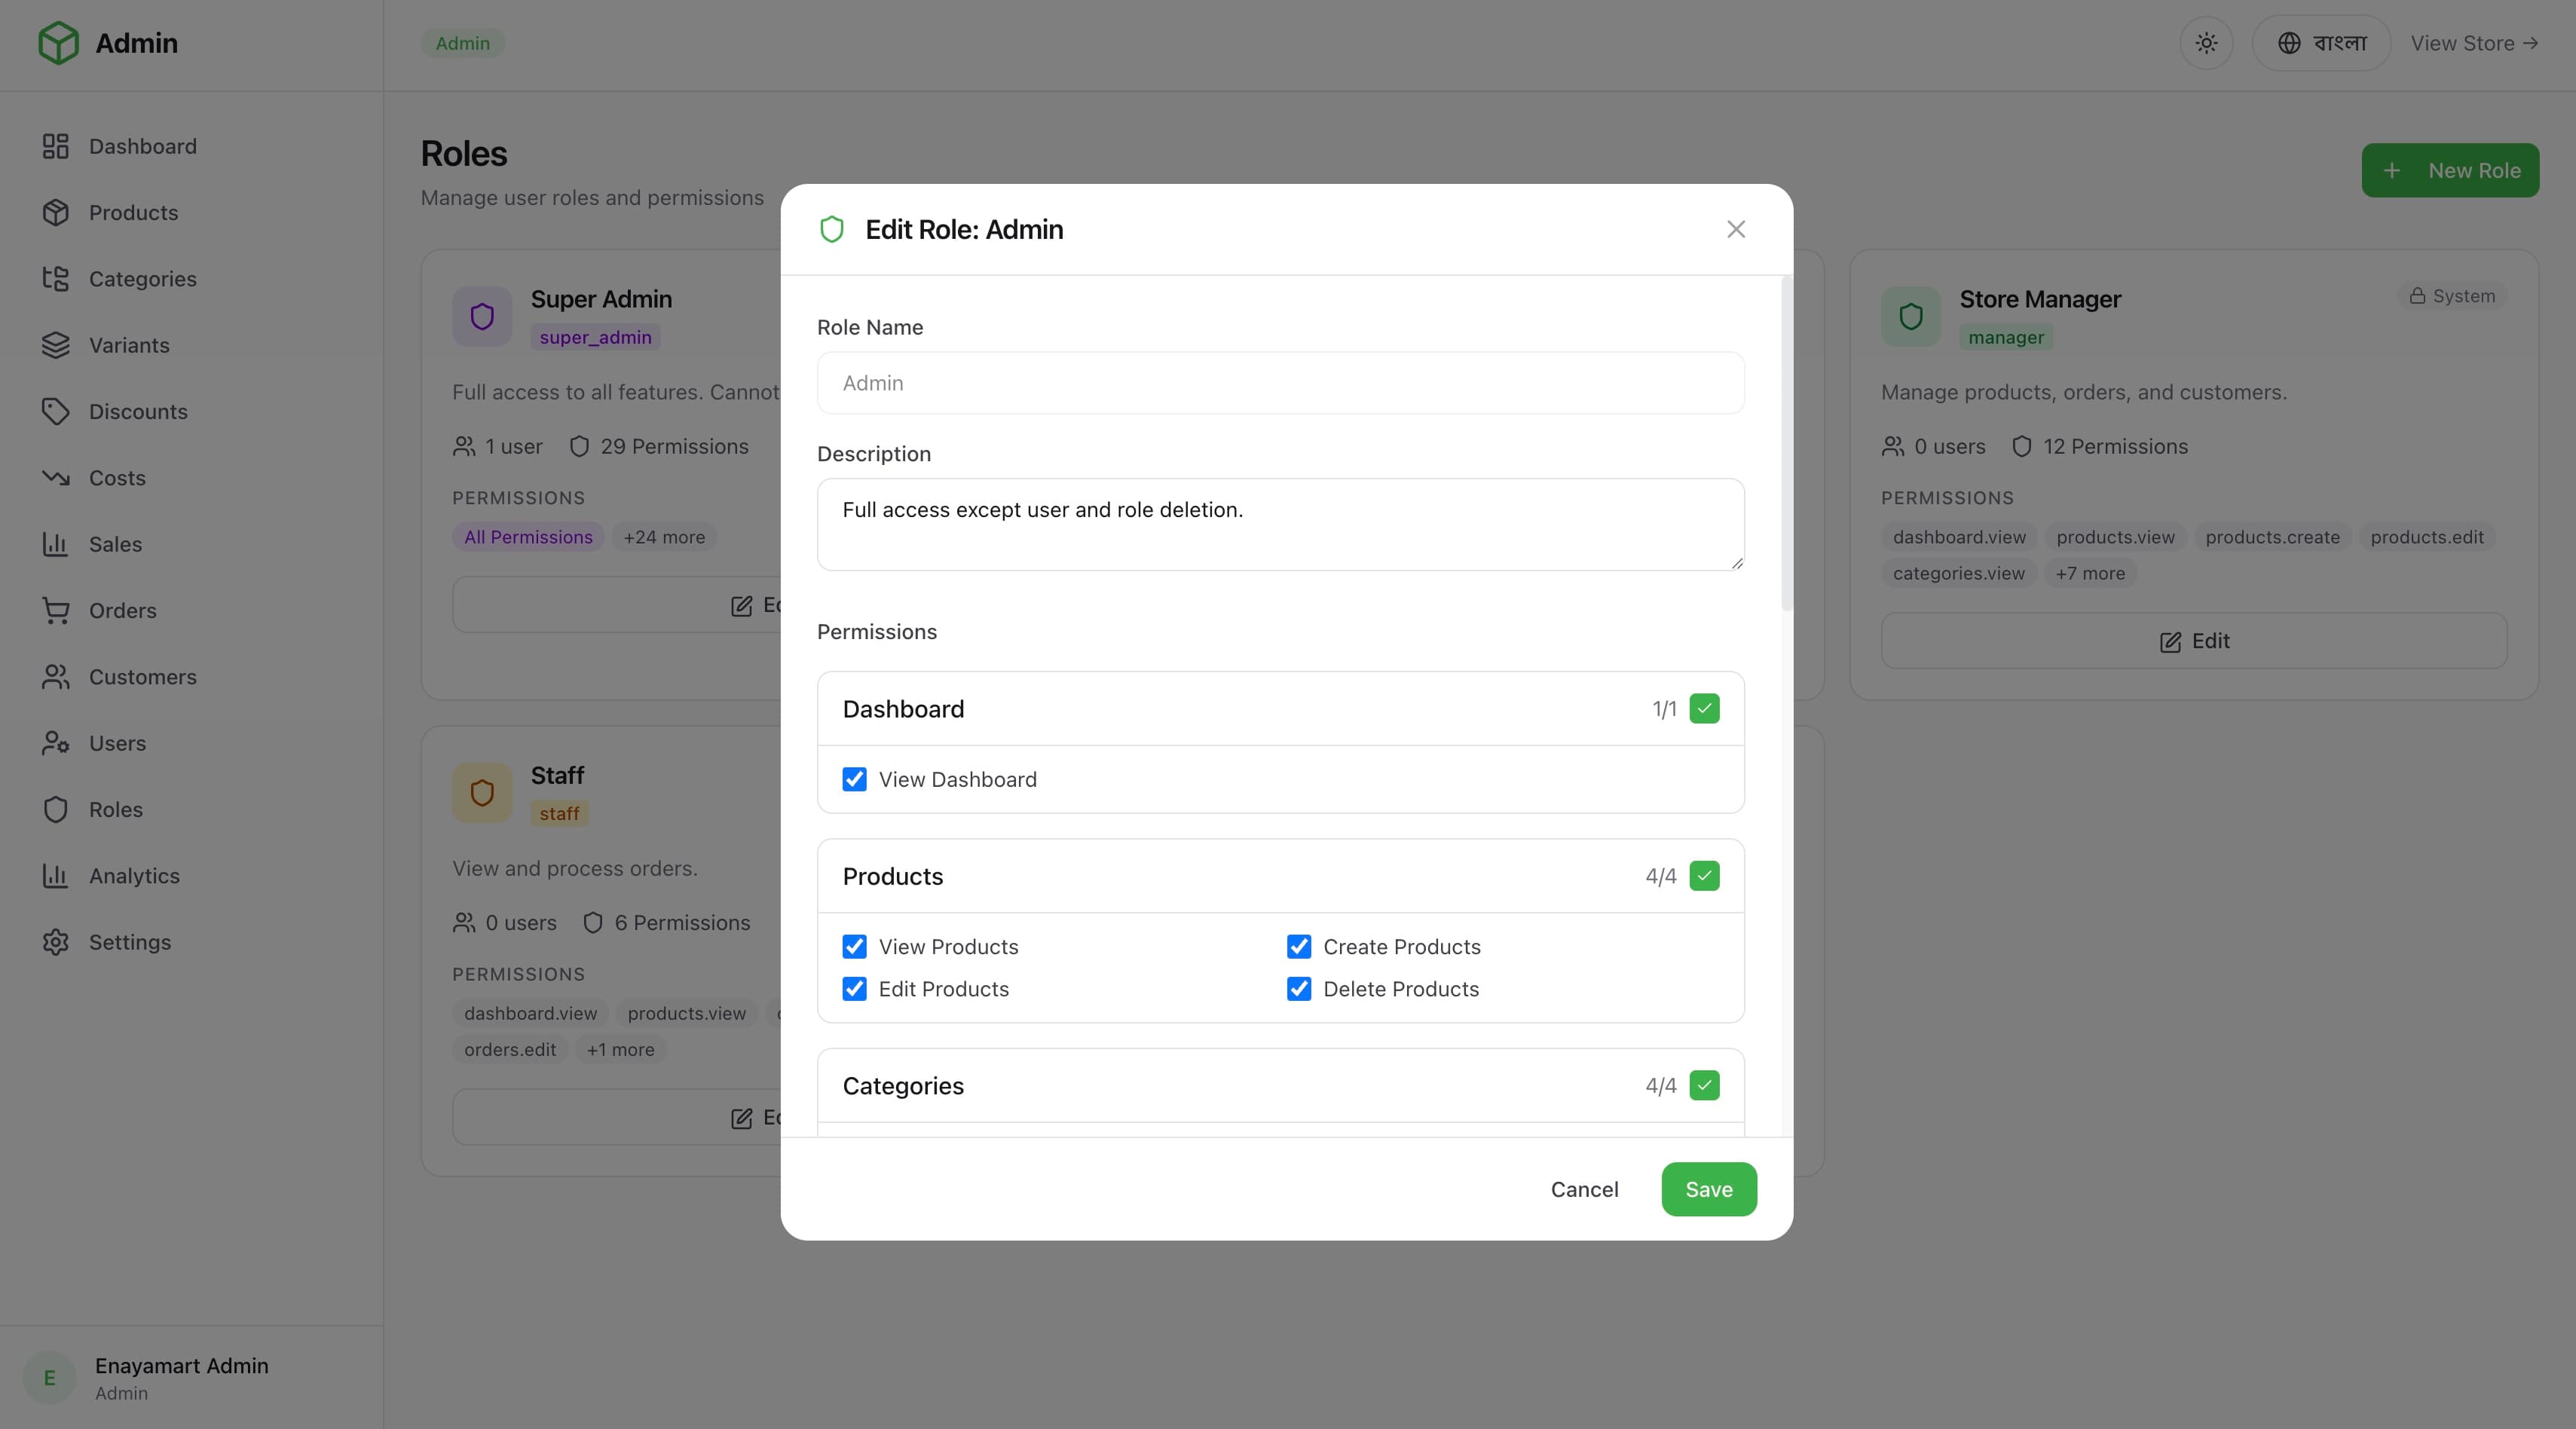Click the Staff role shield icon
Viewport: 2576px width, 1429px height.
tap(482, 793)
